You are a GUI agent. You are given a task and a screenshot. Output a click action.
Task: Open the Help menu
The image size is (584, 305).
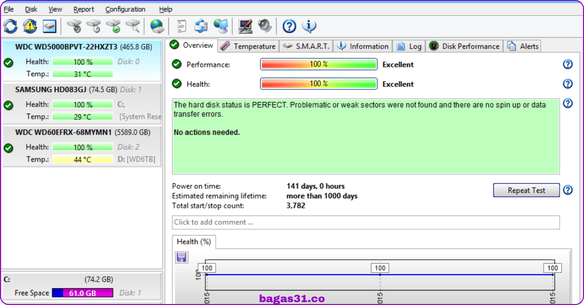click(x=165, y=9)
